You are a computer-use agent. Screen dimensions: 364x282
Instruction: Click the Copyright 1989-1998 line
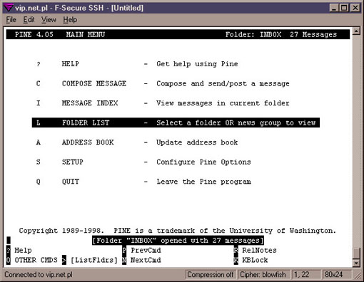[178, 231]
